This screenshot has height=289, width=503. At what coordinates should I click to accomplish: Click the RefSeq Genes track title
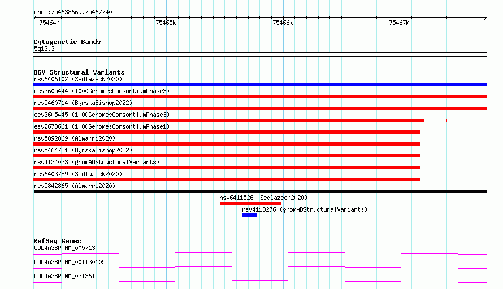[x=57, y=241]
